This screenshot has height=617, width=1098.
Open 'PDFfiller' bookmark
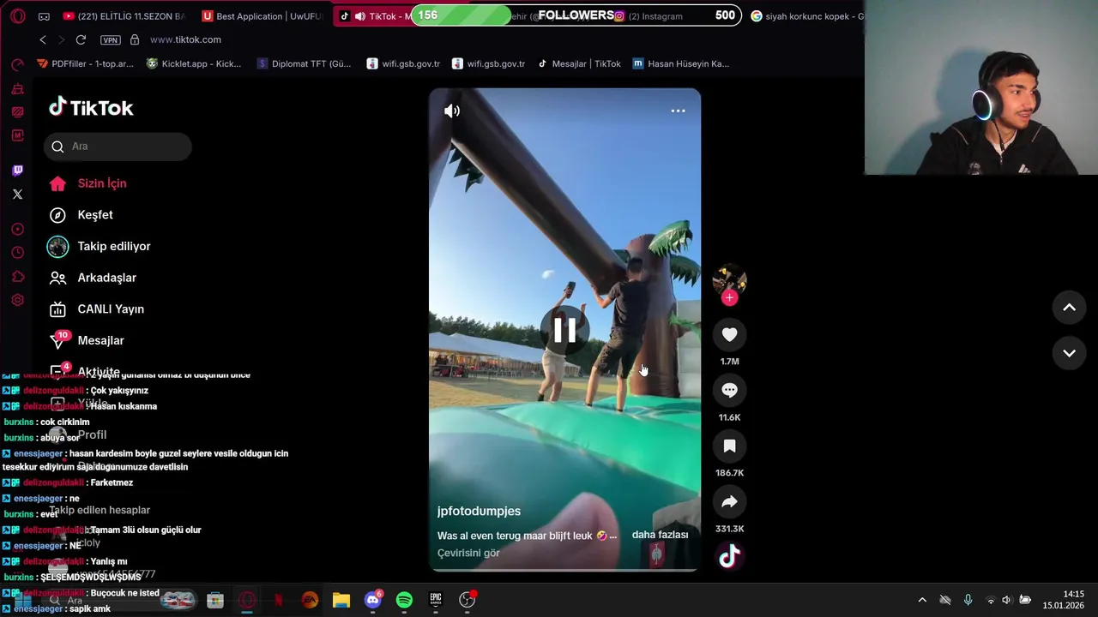tap(85, 63)
